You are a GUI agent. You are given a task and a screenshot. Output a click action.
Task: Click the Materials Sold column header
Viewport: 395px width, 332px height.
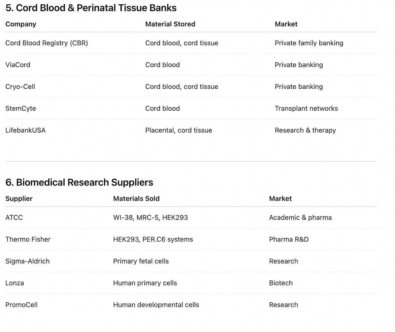point(136,198)
